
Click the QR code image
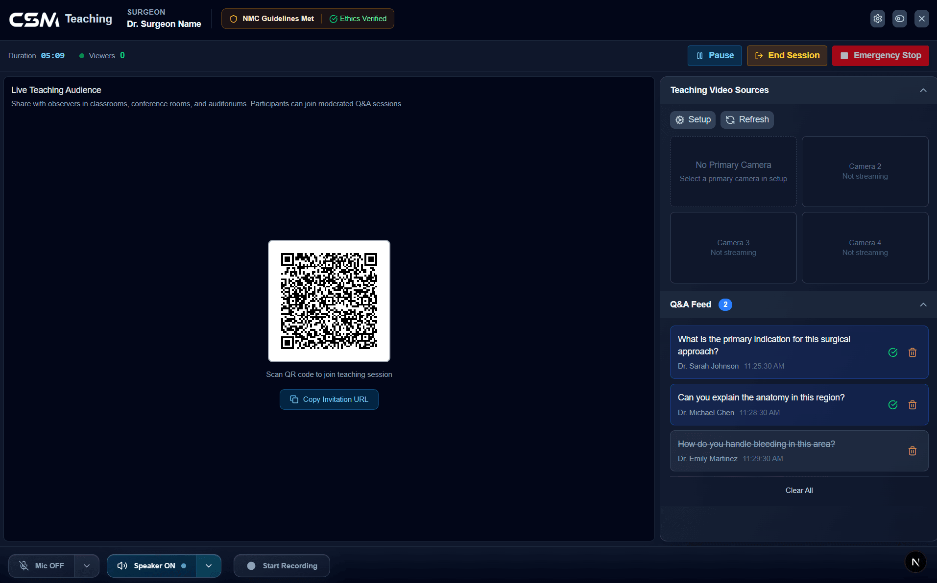click(x=329, y=301)
